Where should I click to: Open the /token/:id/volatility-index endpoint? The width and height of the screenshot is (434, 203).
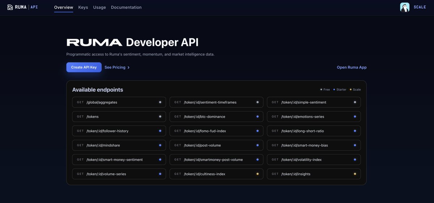click(x=314, y=160)
